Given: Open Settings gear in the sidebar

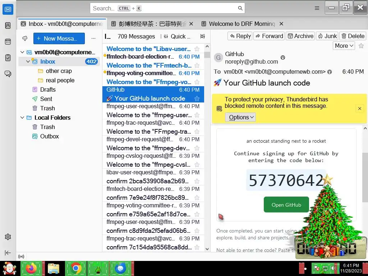Looking at the screenshot, I should 8,237.
